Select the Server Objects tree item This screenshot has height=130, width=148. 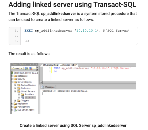[x=24, y=82]
